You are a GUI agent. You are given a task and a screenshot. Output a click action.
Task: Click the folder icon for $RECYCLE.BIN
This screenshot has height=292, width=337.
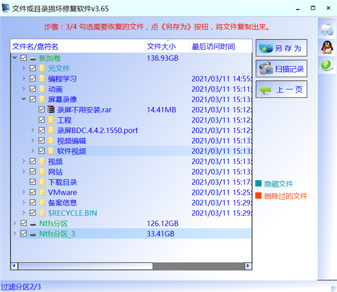coord(42,213)
